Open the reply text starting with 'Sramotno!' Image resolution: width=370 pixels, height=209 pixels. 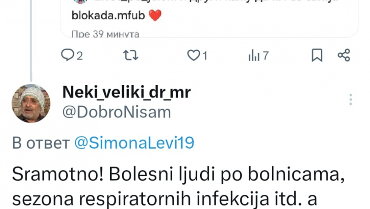tap(178, 187)
